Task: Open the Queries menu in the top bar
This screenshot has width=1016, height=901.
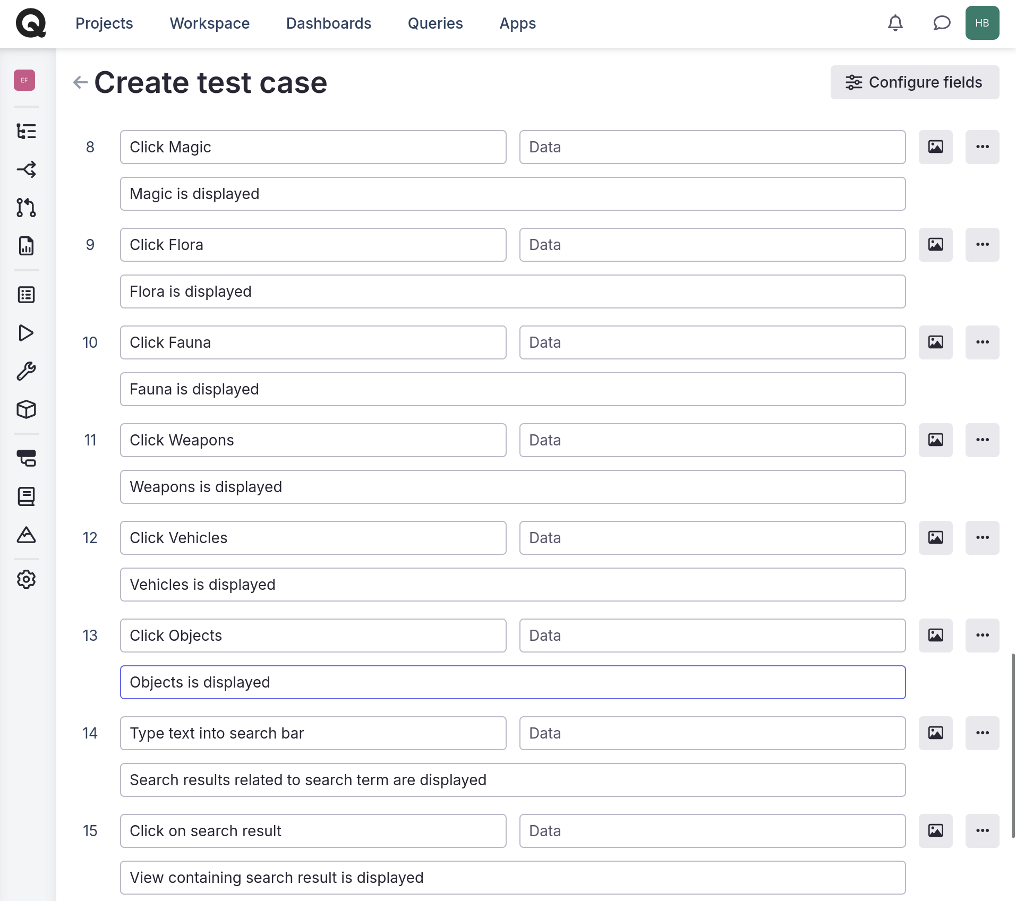Action: click(435, 23)
